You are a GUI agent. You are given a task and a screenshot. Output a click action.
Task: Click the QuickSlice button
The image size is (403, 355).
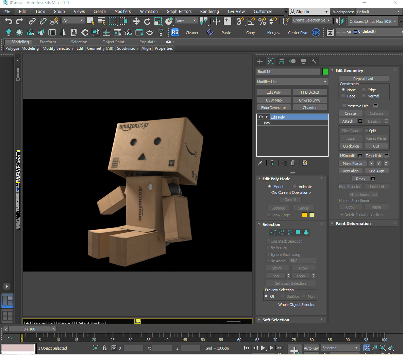click(351, 146)
